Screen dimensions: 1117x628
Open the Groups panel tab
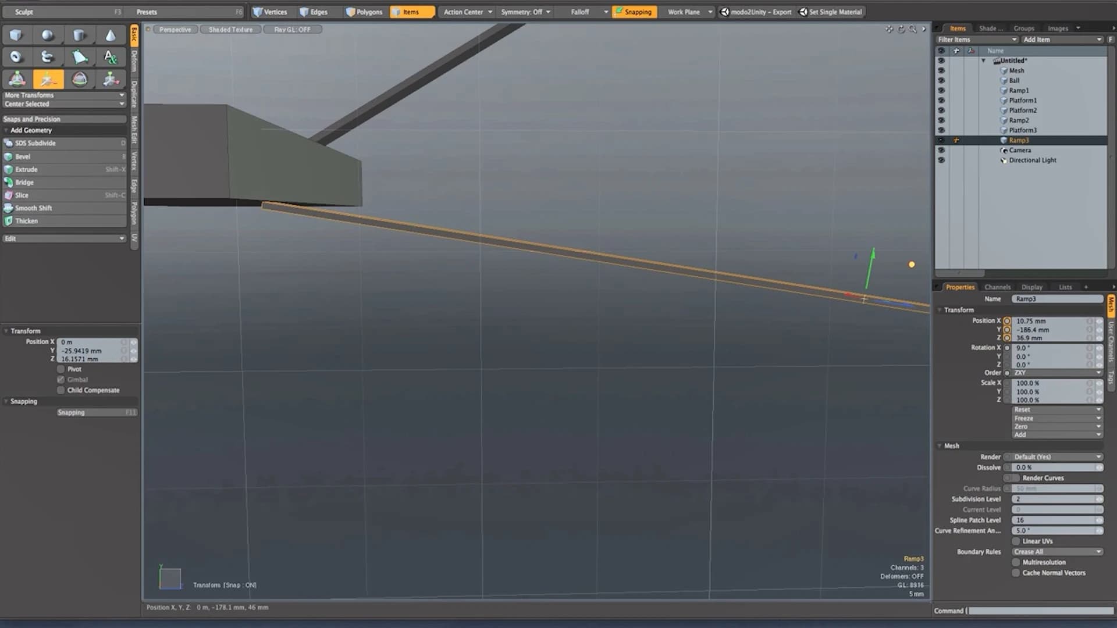click(x=1024, y=28)
